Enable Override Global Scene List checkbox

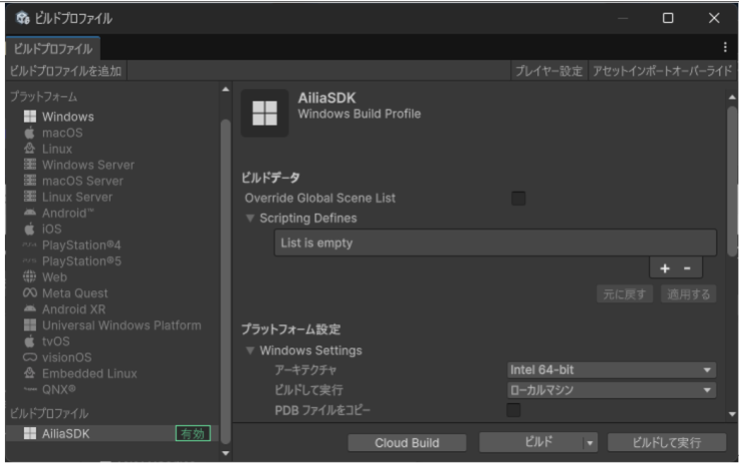(x=518, y=199)
